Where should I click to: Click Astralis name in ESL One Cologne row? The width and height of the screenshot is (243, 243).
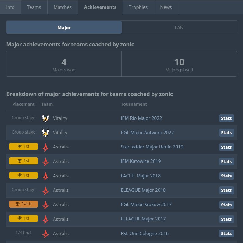pos(61,234)
